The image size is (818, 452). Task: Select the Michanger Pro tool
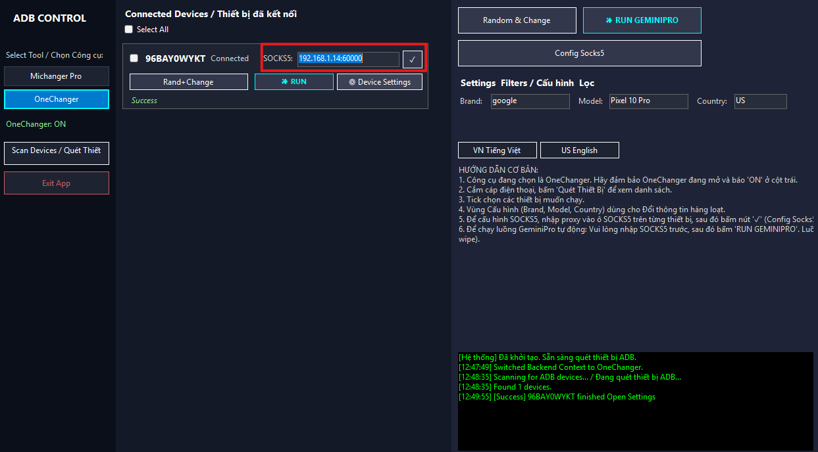click(x=57, y=76)
